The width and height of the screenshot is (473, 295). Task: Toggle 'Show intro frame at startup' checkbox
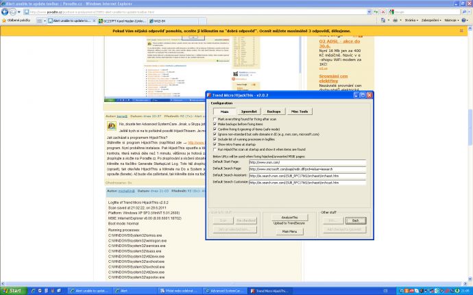pyautogui.click(x=215, y=144)
